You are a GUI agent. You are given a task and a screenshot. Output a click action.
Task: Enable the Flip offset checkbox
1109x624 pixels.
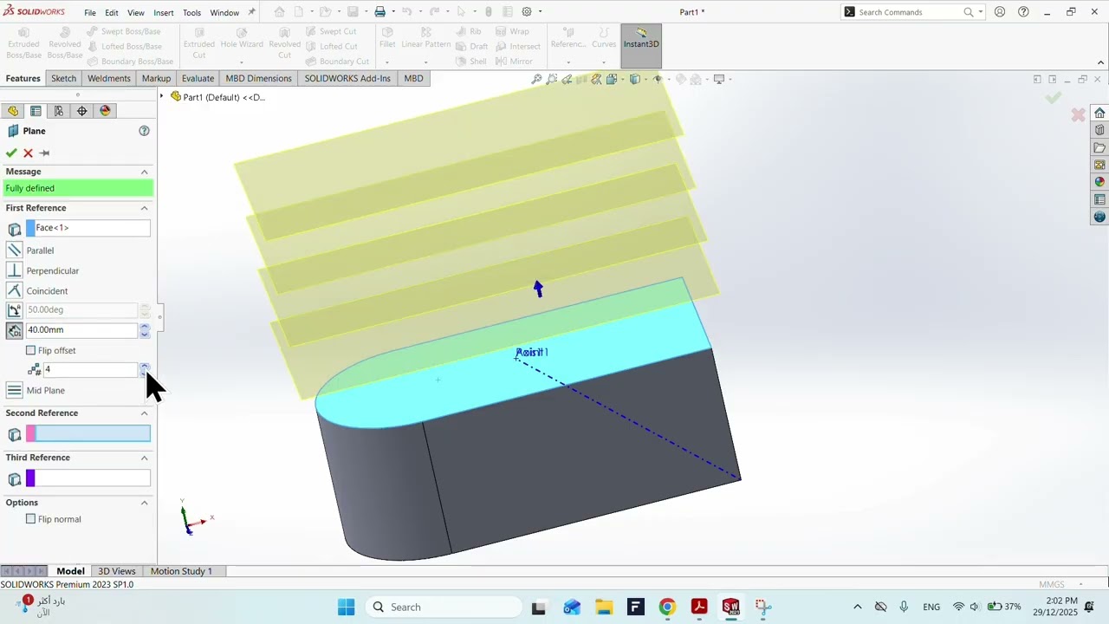pyautogui.click(x=31, y=350)
